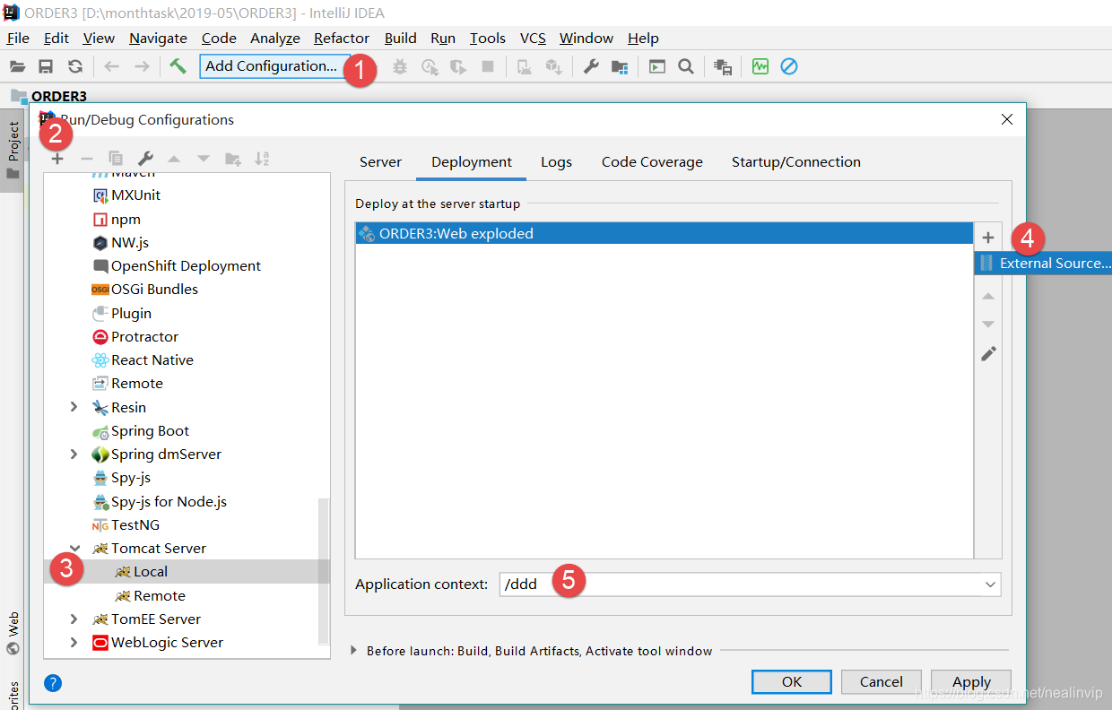
Task: Click the configuration list vertical scrollbar
Action: coord(324,570)
